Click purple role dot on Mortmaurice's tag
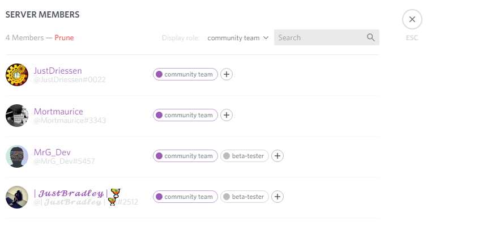This screenshot has height=238, width=491. click(159, 115)
